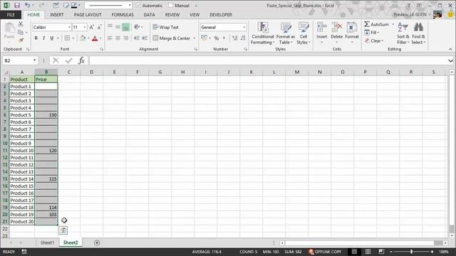This screenshot has height=256, width=456.
Task: Open the FILE tab
Action: [x=11, y=14]
